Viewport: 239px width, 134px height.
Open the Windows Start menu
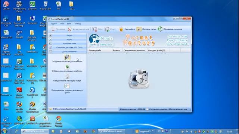tap(4, 131)
